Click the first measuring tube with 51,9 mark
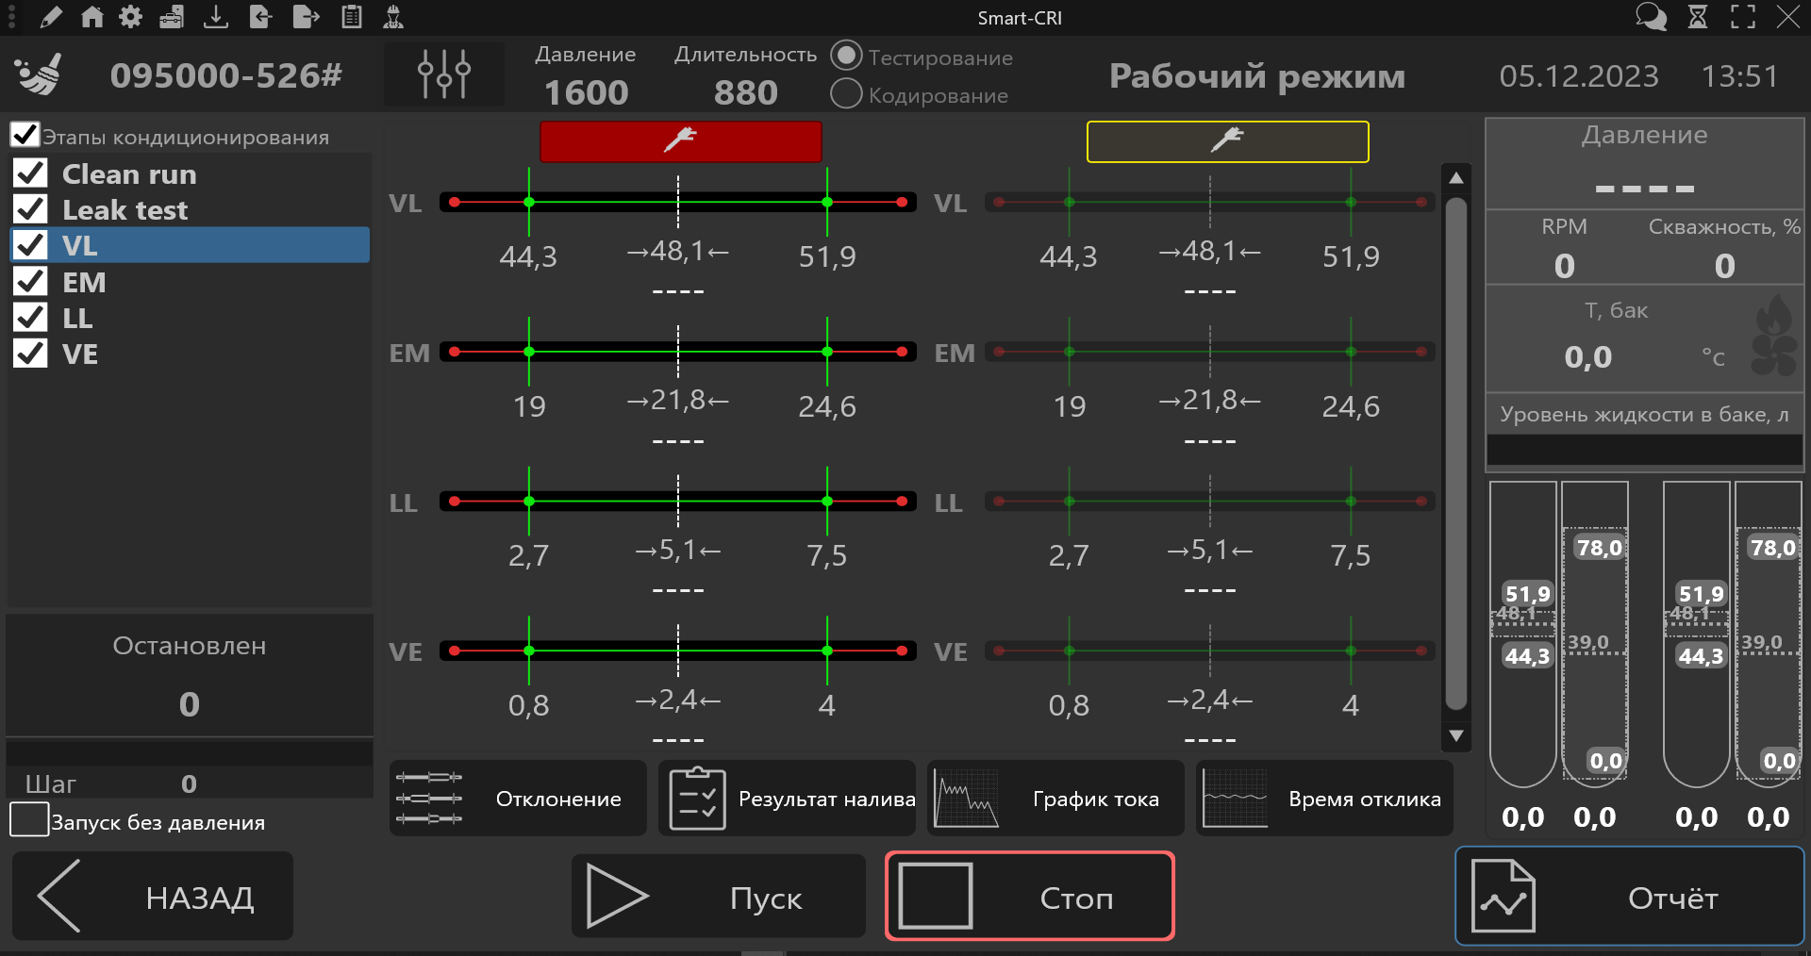Image resolution: width=1811 pixels, height=956 pixels. [x=1522, y=634]
